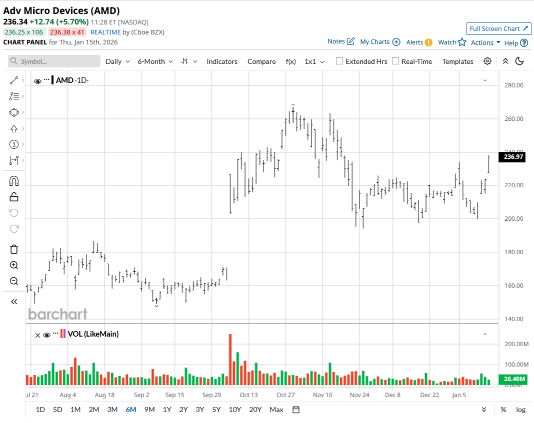Open the Templates menu
This screenshot has height=423, width=534.
click(457, 61)
